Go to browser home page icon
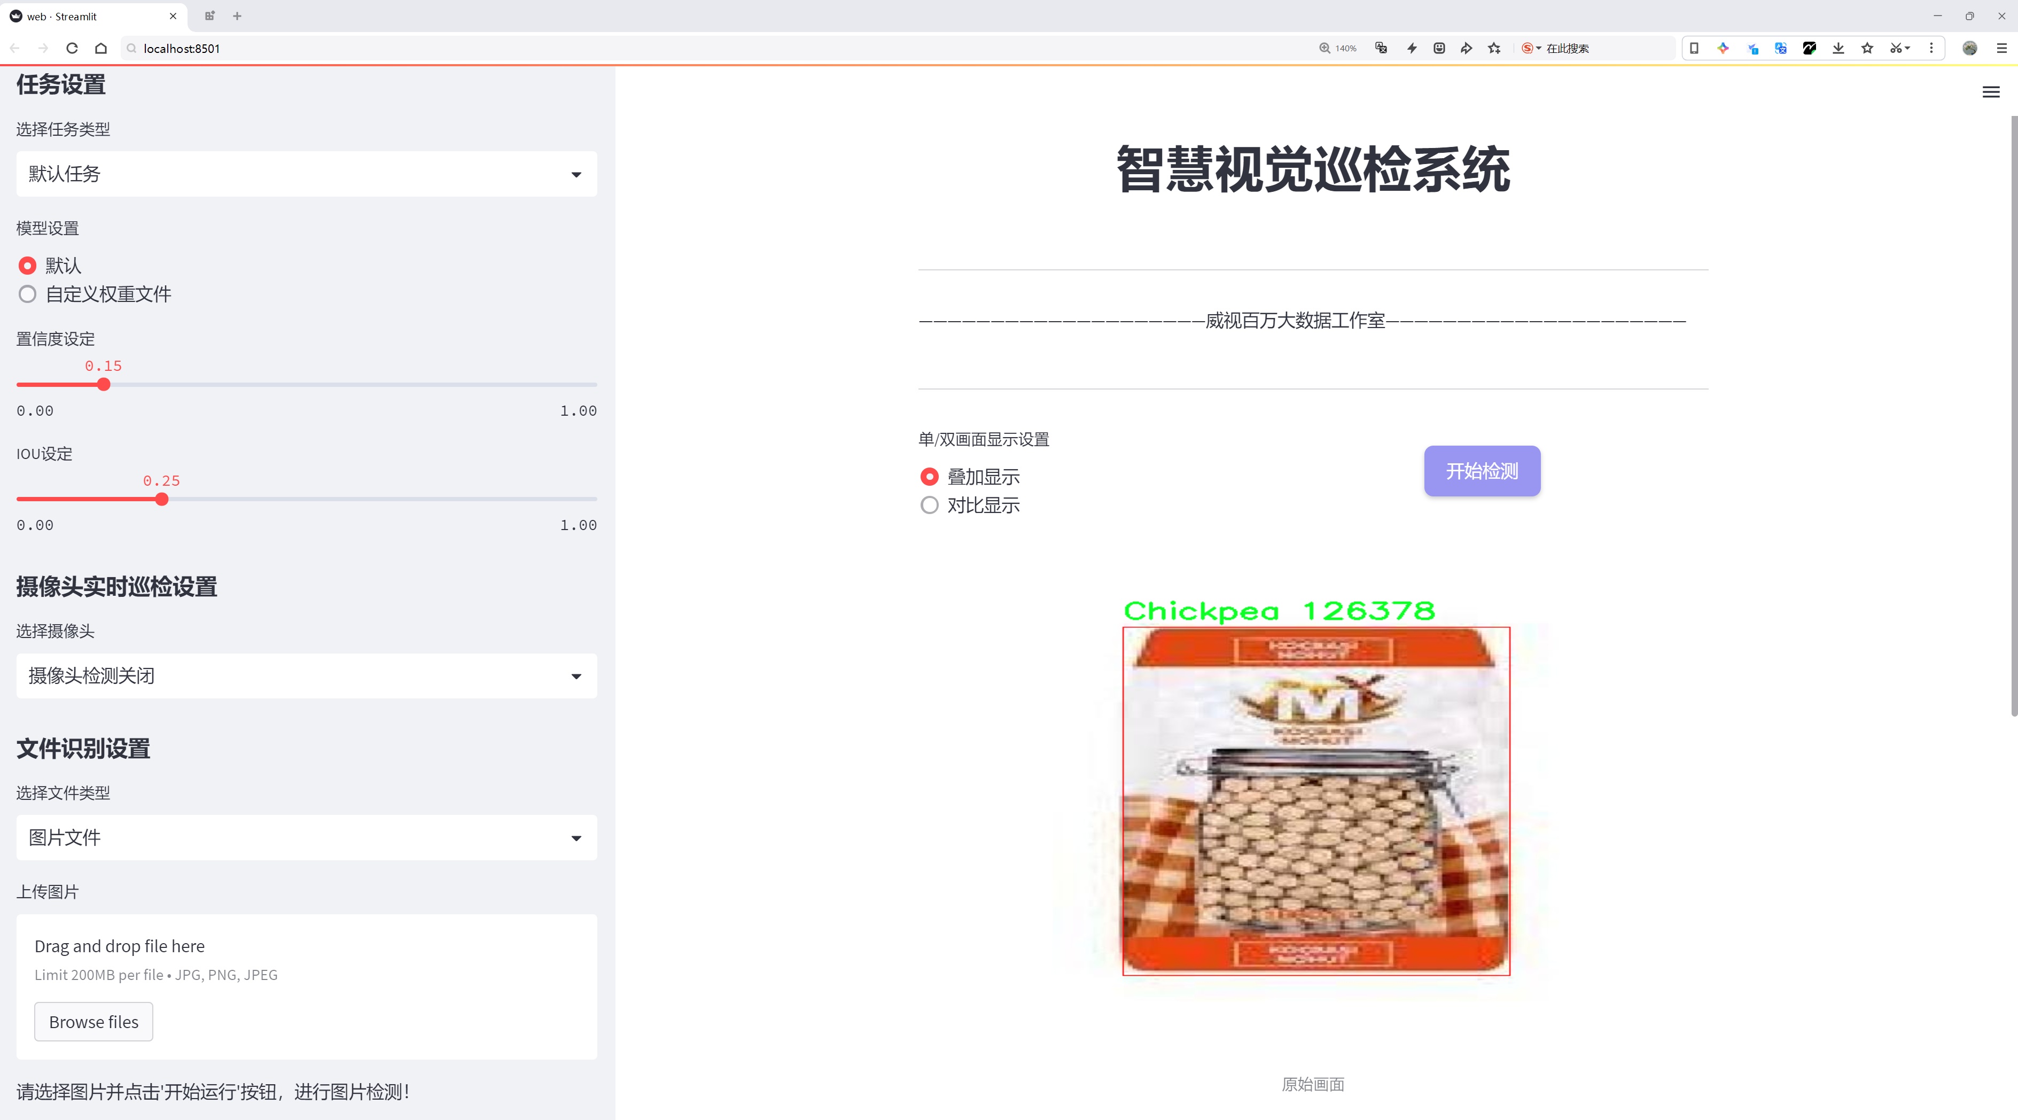Screen dimensions: 2018x1120 (101, 49)
